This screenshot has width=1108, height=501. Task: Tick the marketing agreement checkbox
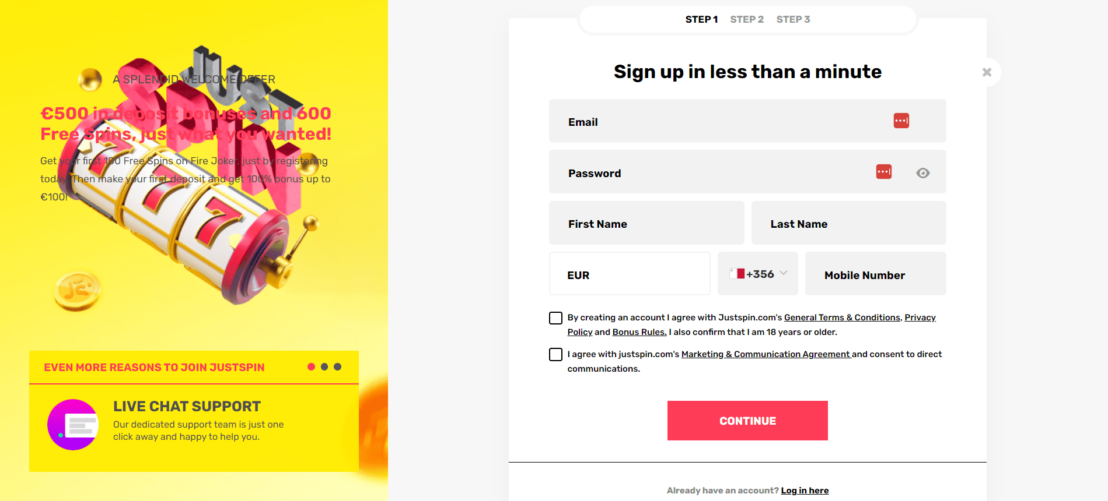click(x=555, y=355)
